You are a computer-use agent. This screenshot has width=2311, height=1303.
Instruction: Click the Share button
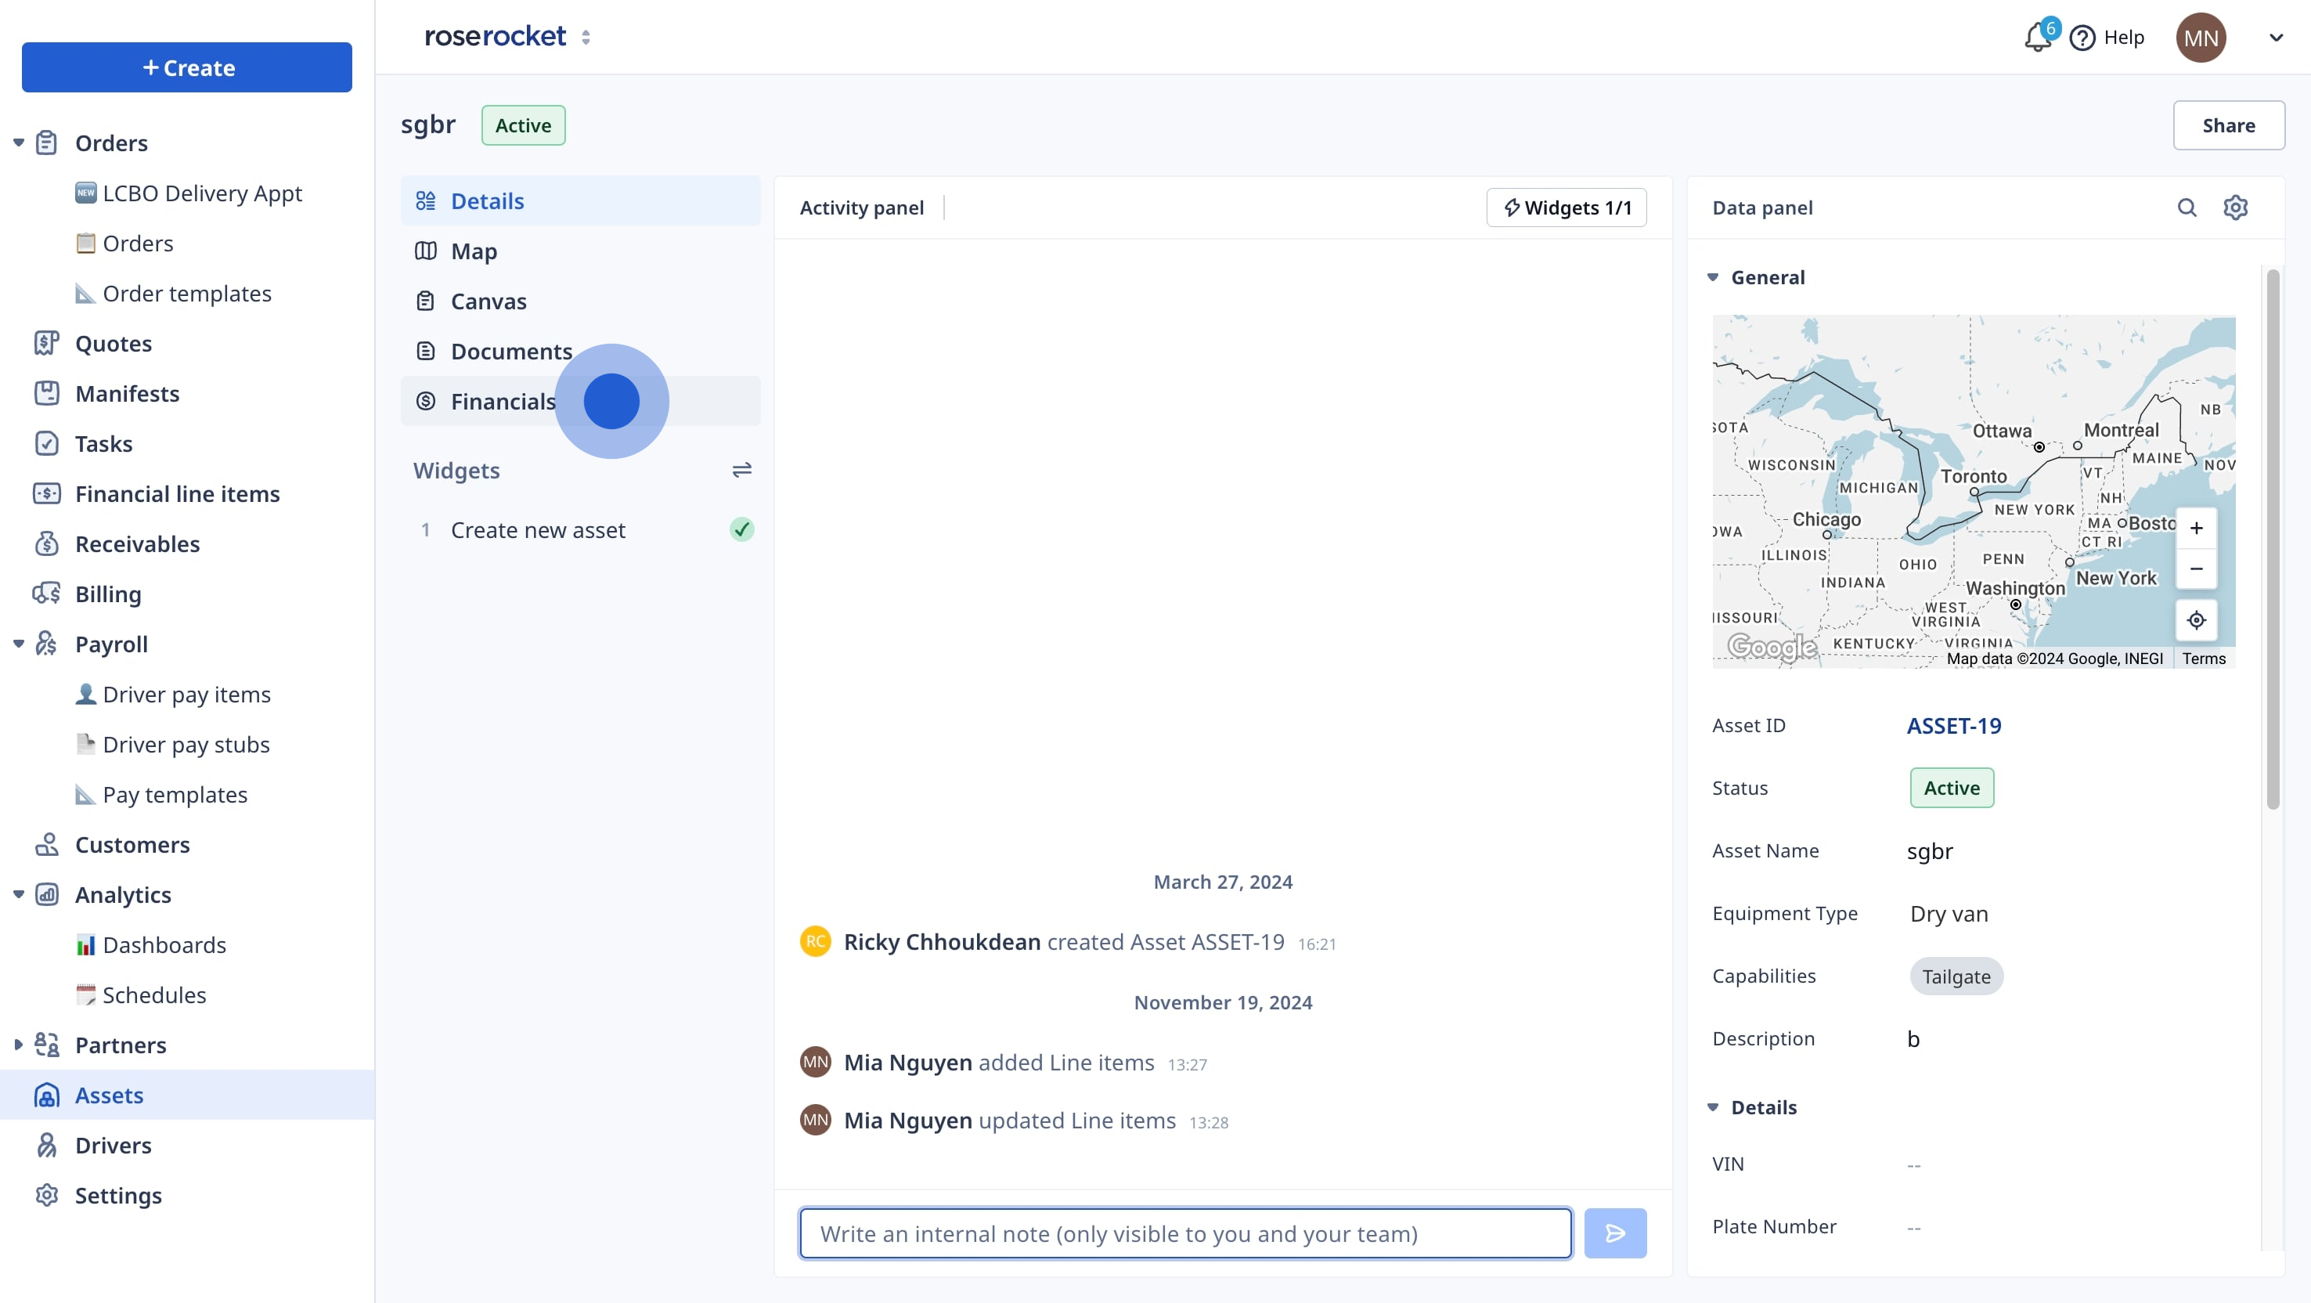(x=2227, y=125)
